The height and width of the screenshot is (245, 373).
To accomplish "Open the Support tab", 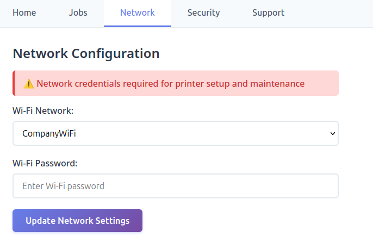I will (268, 13).
